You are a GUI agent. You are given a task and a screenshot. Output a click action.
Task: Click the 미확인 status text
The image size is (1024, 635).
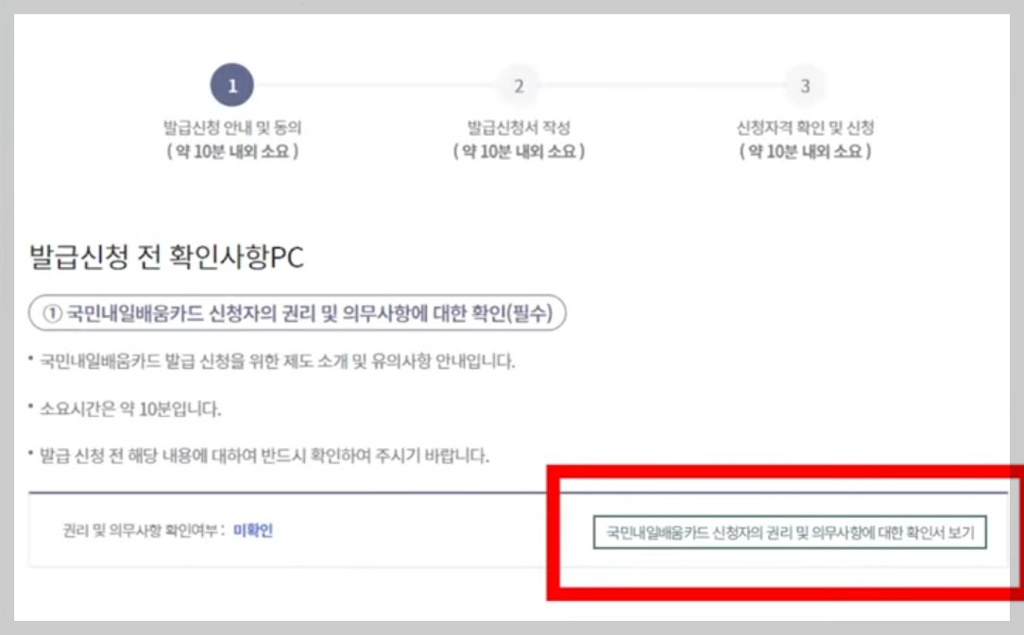(x=253, y=530)
